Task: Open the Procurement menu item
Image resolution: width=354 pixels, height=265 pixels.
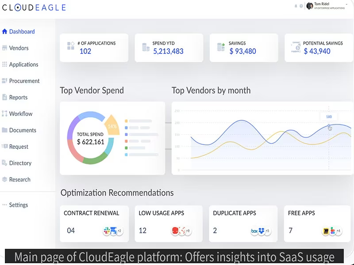Action: coord(24,81)
